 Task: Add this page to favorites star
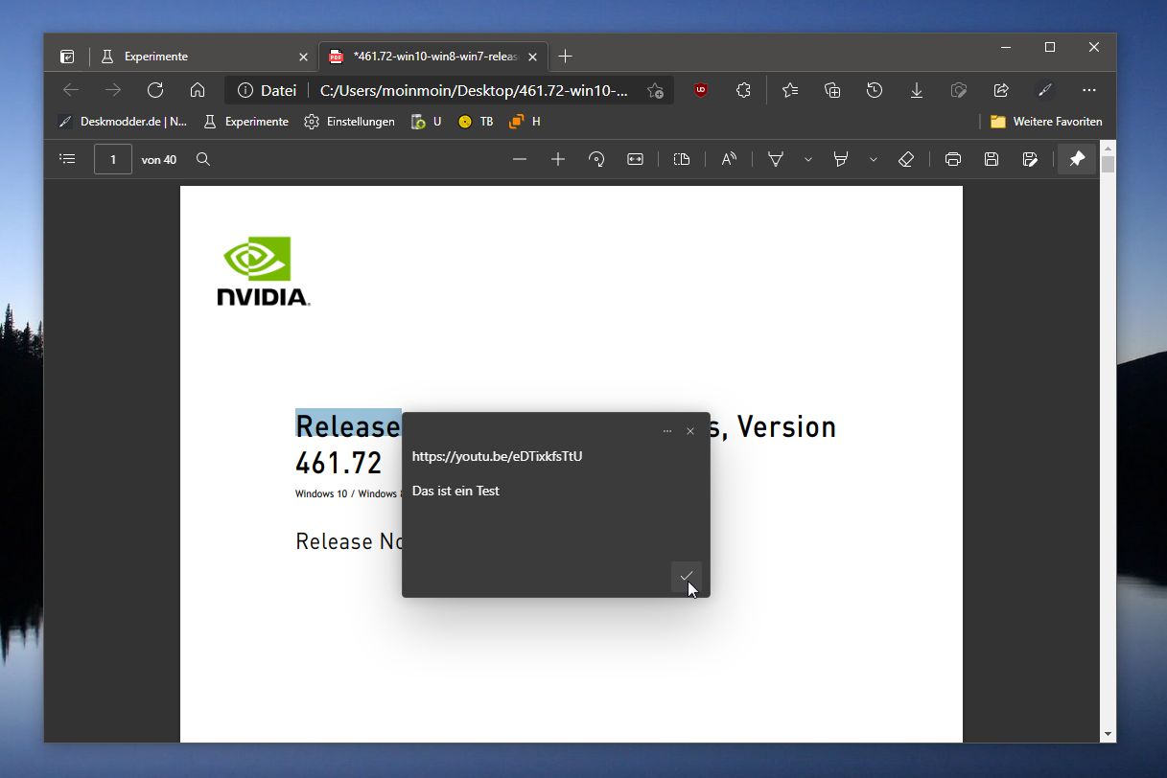(655, 90)
